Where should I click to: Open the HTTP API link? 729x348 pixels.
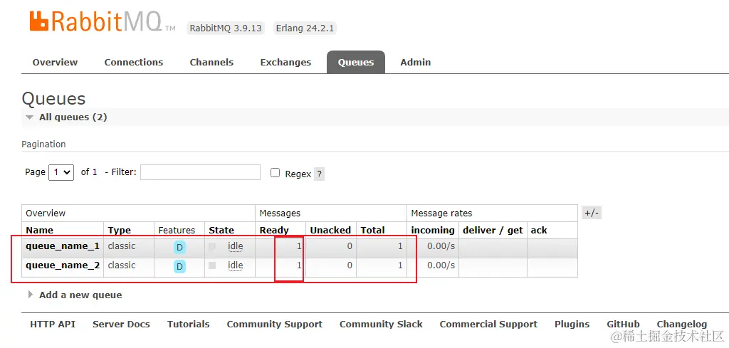pyautogui.click(x=53, y=325)
